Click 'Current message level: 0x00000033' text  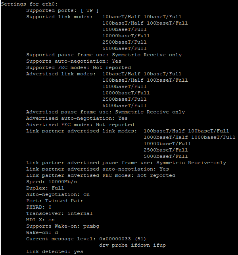pos(79,239)
